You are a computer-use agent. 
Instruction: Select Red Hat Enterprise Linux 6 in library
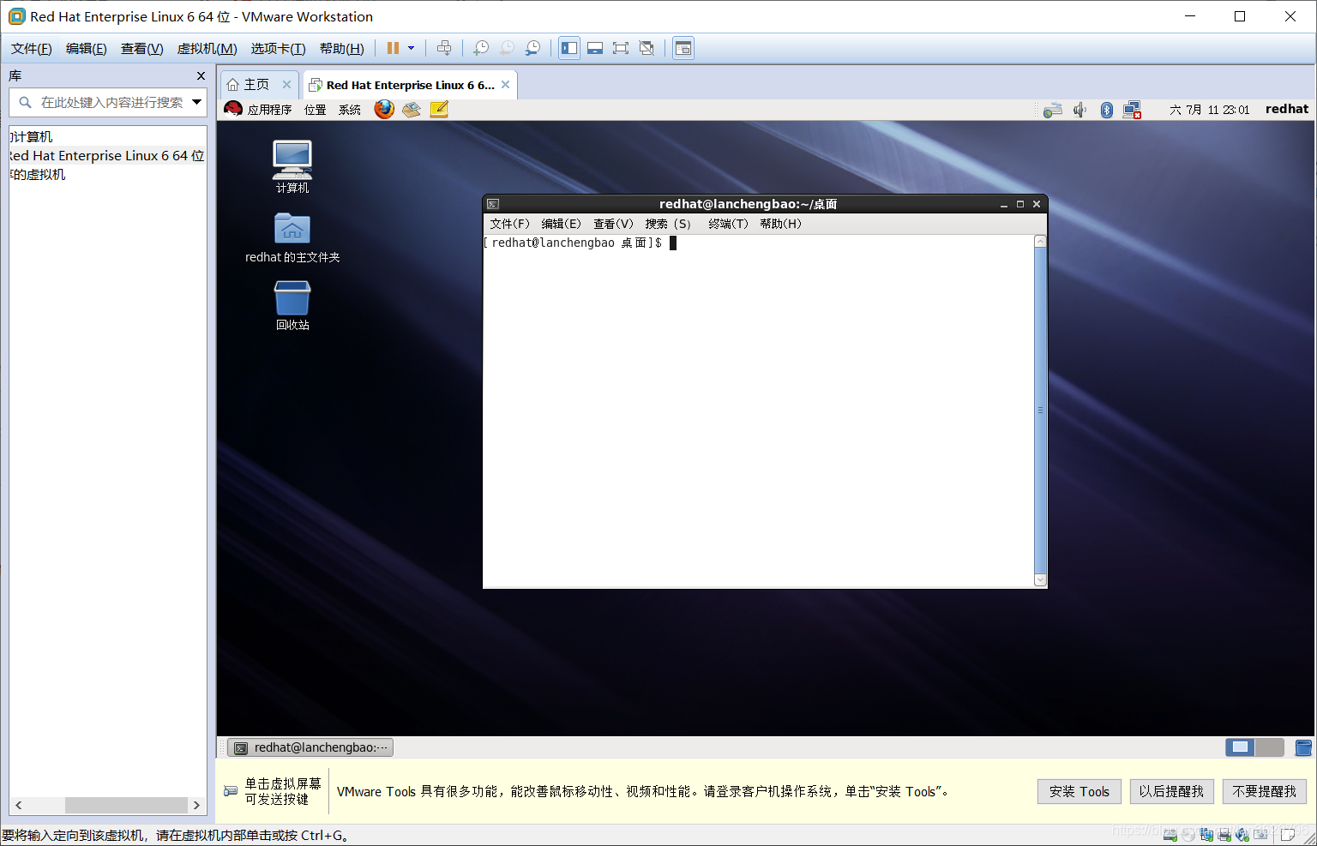pyautogui.click(x=107, y=156)
